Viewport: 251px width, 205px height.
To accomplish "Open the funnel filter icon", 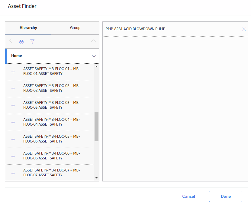I will click(x=32, y=42).
